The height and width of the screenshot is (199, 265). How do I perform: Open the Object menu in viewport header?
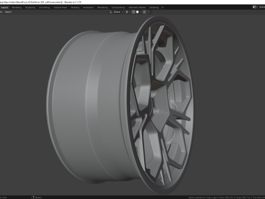[x=8, y=12]
